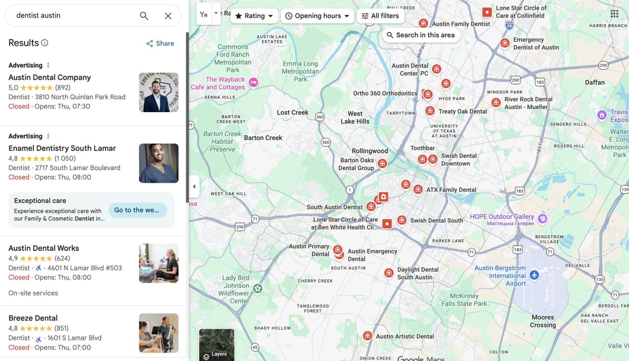This screenshot has width=629, height=361.
Task: Select the River Rock Dental Mueller pin
Action: 496,102
